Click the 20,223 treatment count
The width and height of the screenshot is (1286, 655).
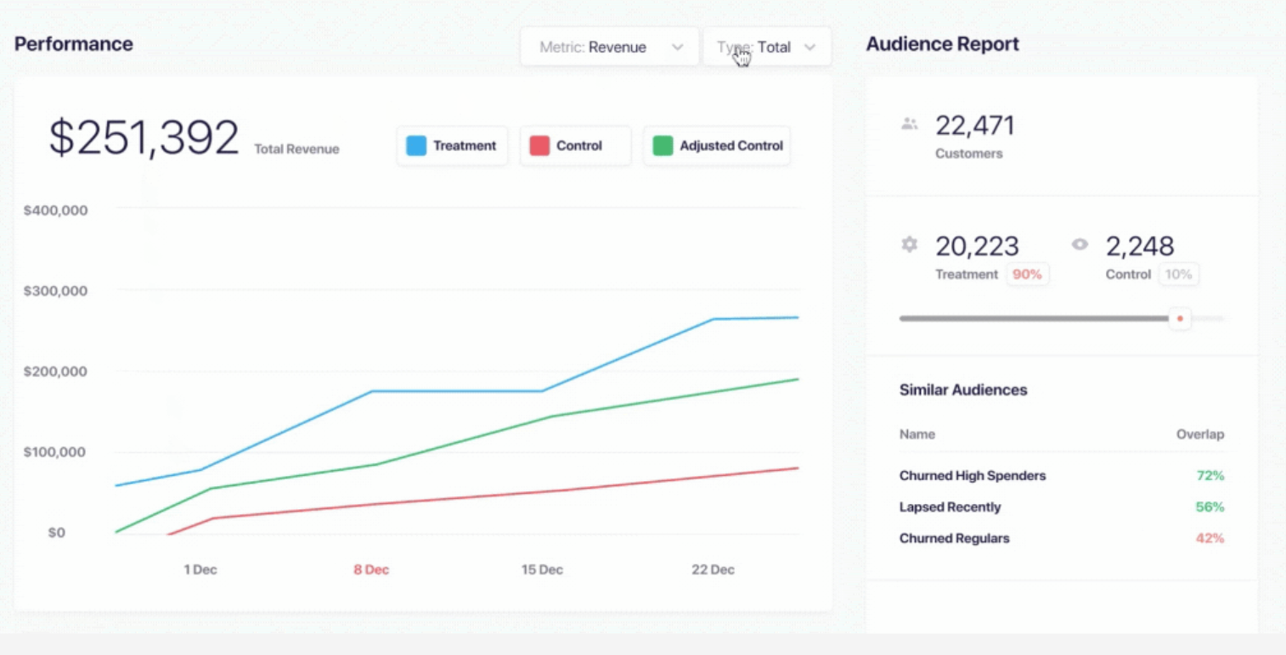click(x=977, y=246)
